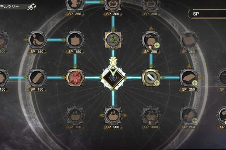Select the red berries skill node

(x=75, y=77)
